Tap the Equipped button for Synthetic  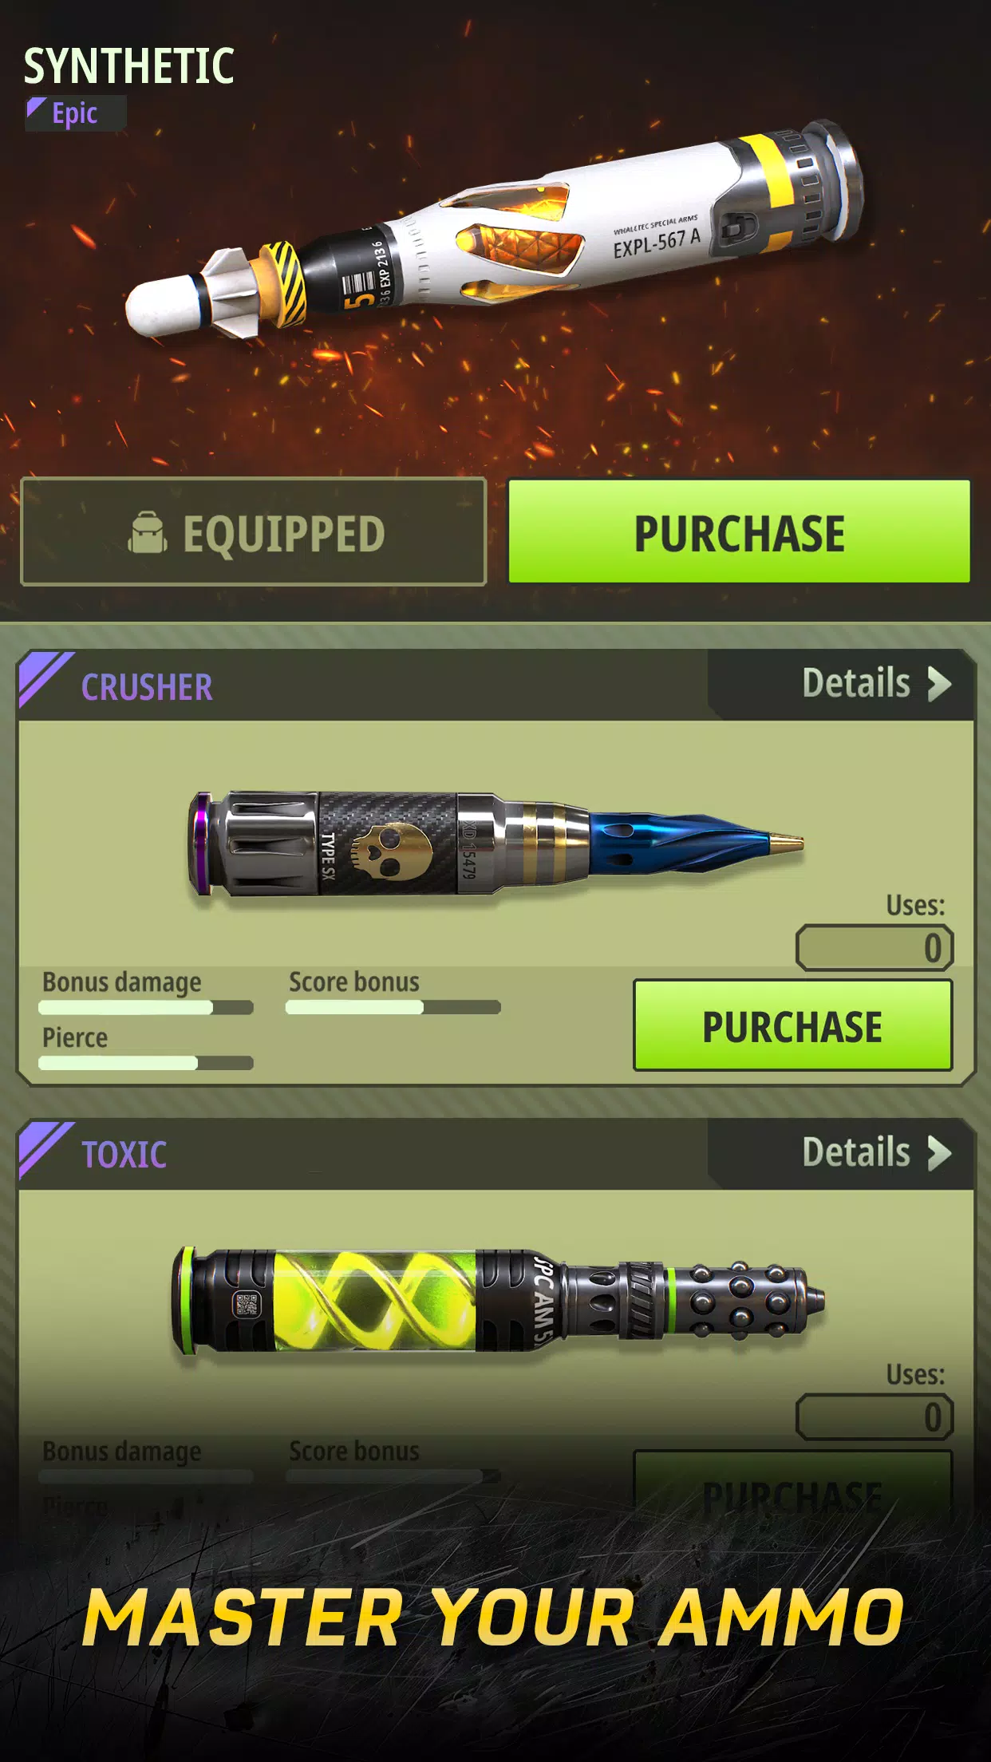253,531
